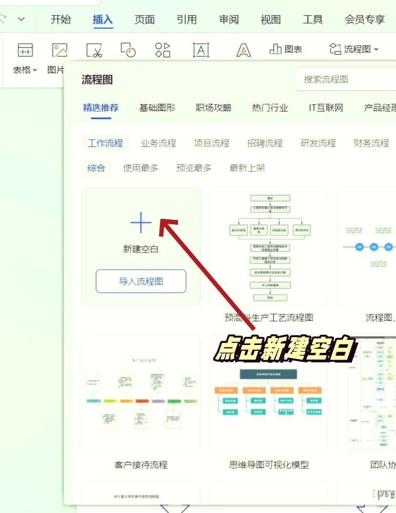Open the 思维导图可视化模型 template thumbnail
396x513 pixels.
[x=269, y=393]
